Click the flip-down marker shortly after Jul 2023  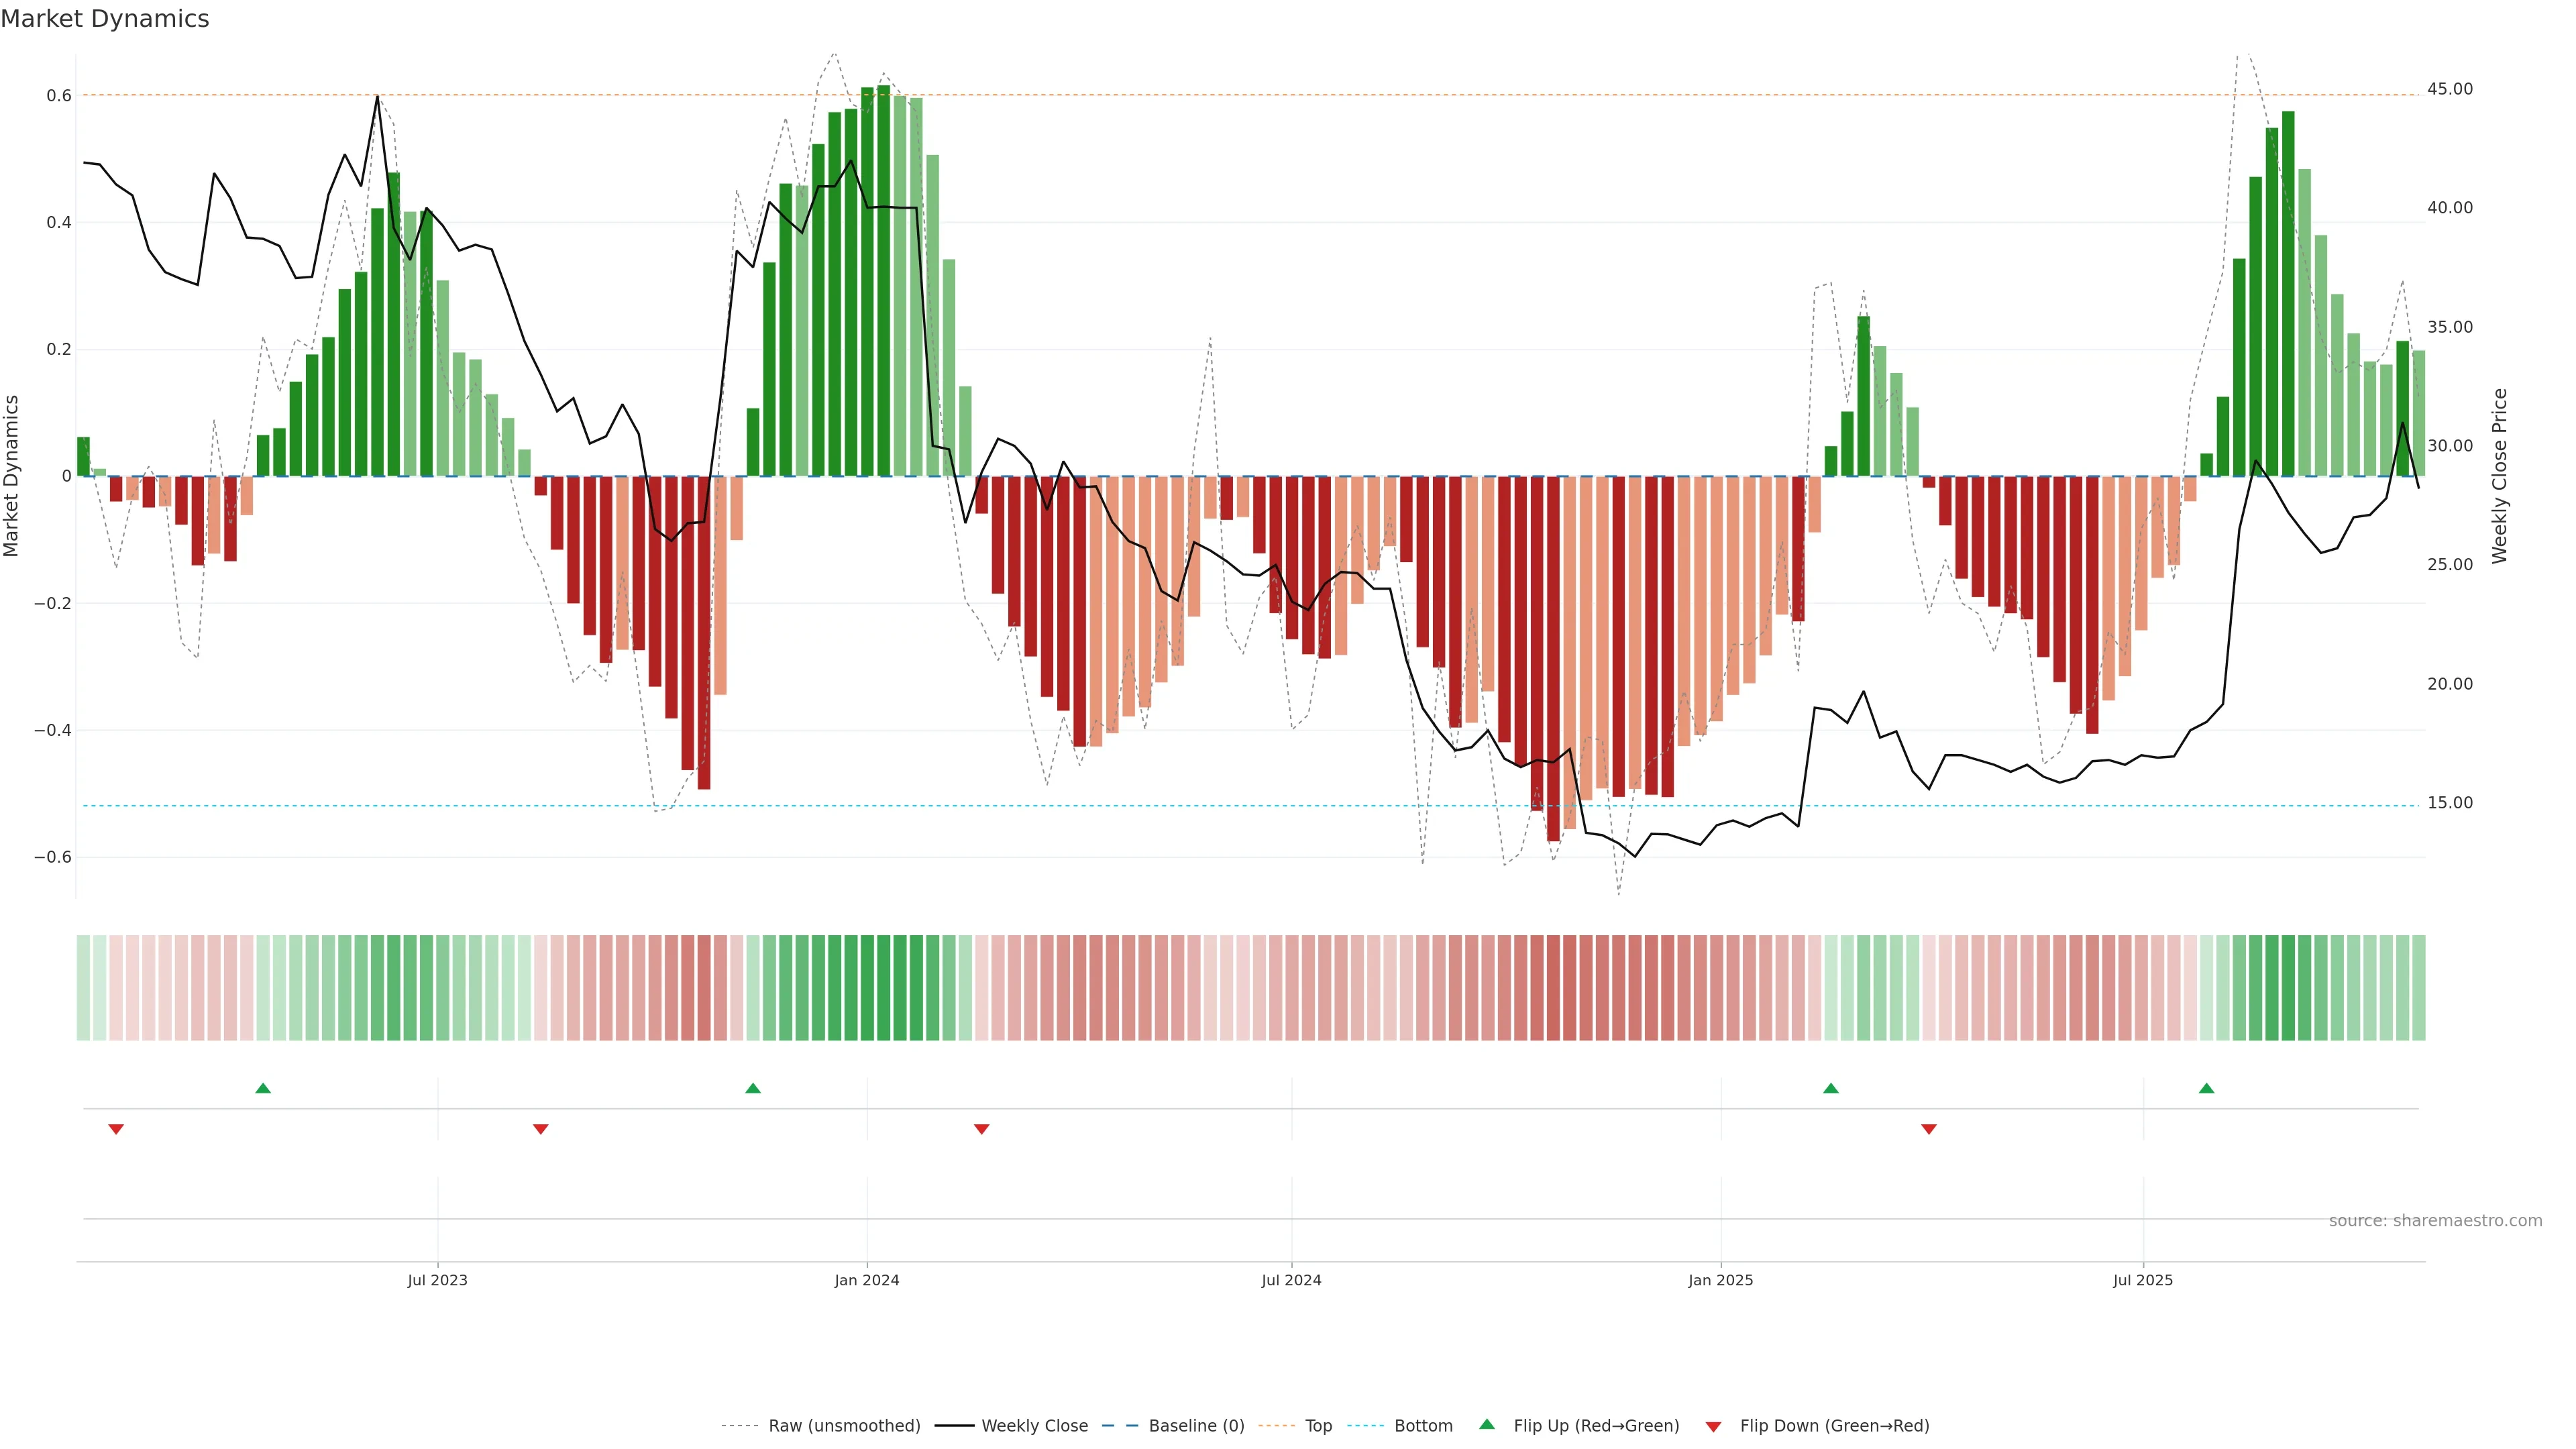tap(541, 1129)
